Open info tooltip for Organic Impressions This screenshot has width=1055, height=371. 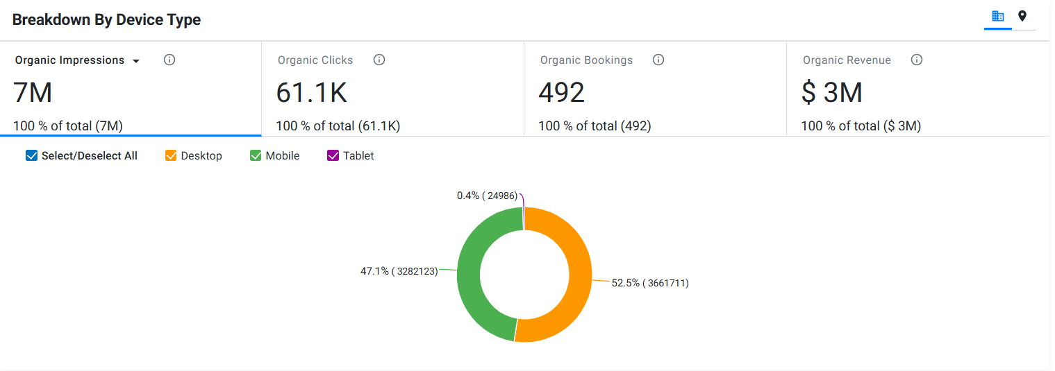(x=169, y=60)
